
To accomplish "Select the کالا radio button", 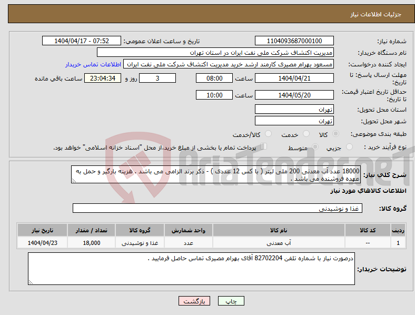I will pos(335,134).
